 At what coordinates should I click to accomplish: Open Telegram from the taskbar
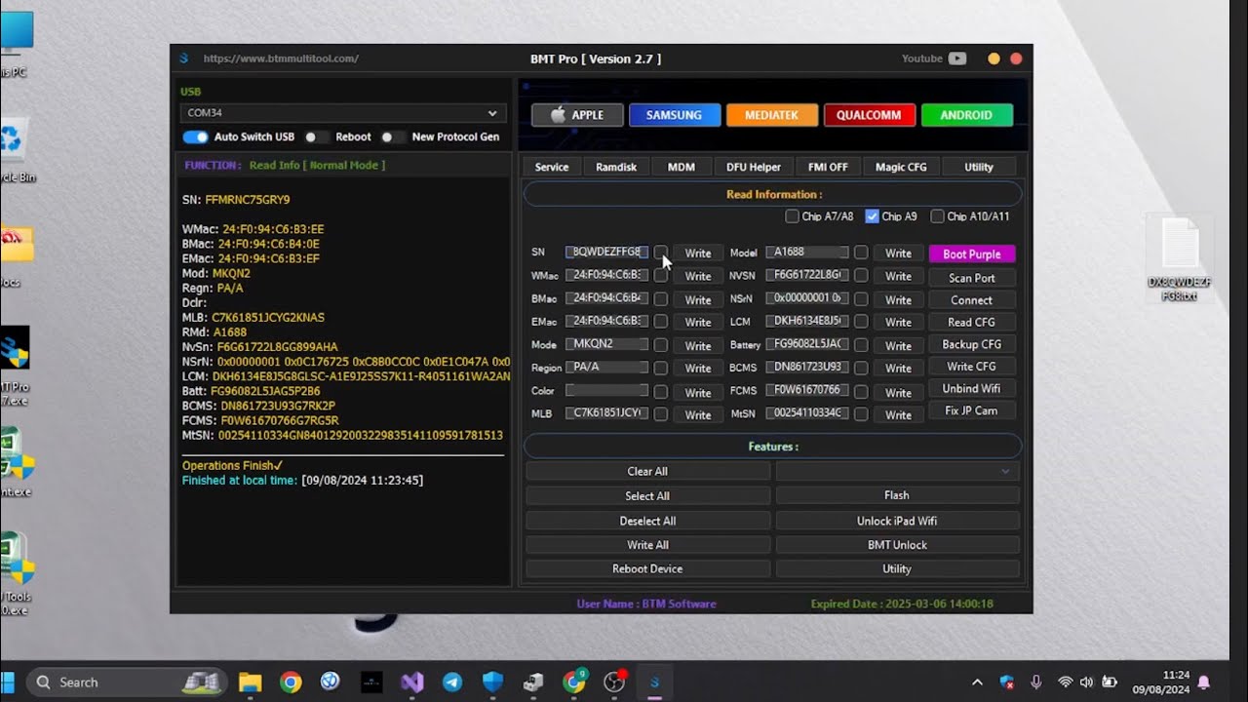452,682
